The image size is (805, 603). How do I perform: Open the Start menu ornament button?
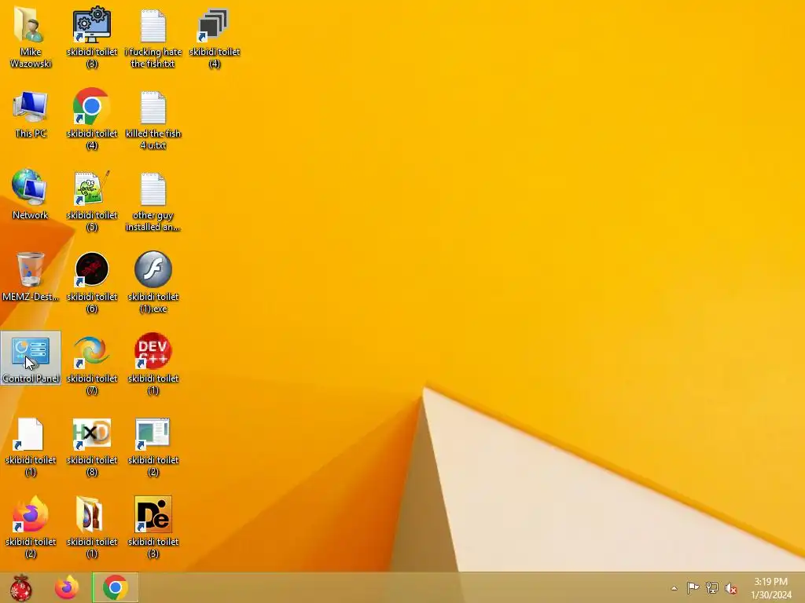[21, 587]
